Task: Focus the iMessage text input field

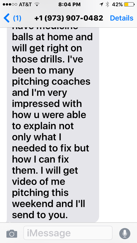Action: 68,233
